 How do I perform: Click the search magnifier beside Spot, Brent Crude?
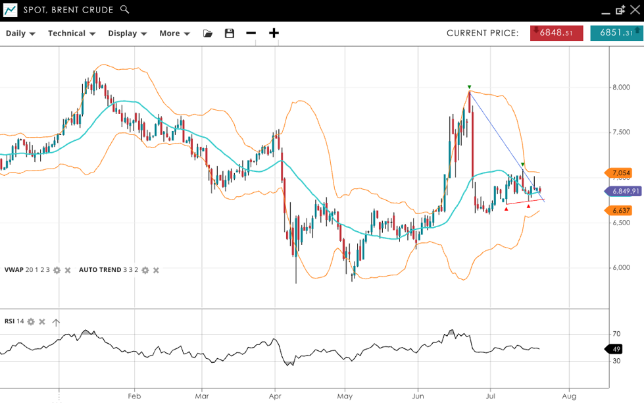[x=125, y=10]
